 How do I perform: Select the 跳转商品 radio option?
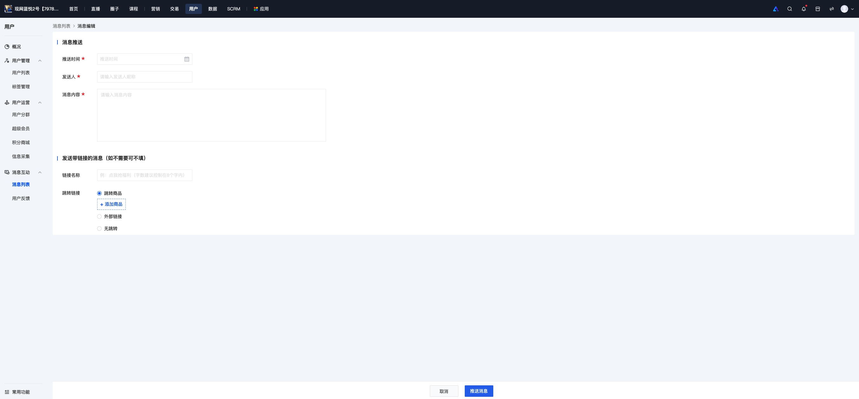point(99,193)
